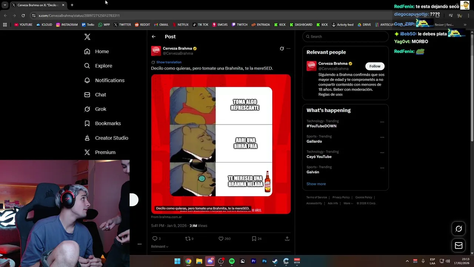Click the repost icon on the post
Image resolution: width=474 pixels, height=267 pixels.
(x=187, y=238)
